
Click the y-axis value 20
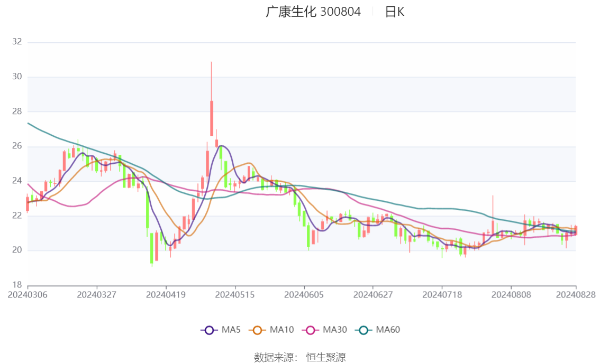[x=17, y=250]
